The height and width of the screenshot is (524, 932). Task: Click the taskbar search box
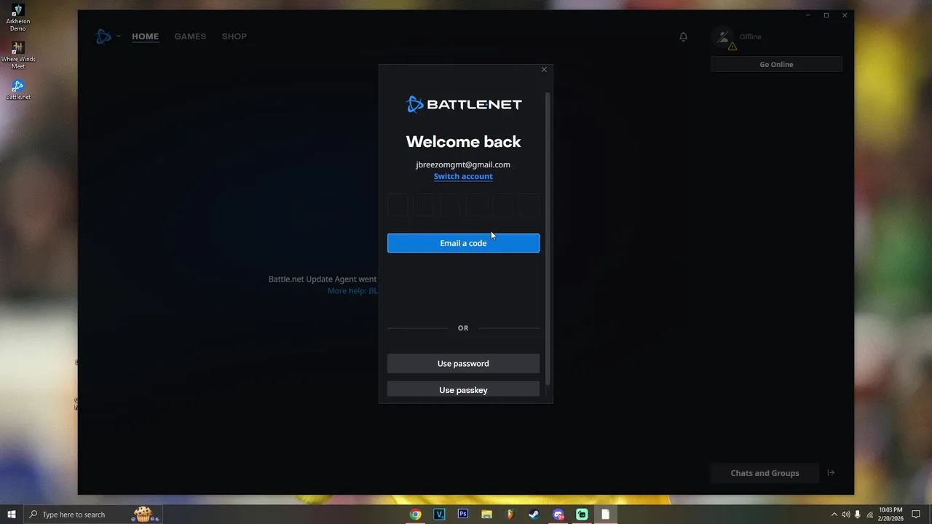(x=93, y=515)
